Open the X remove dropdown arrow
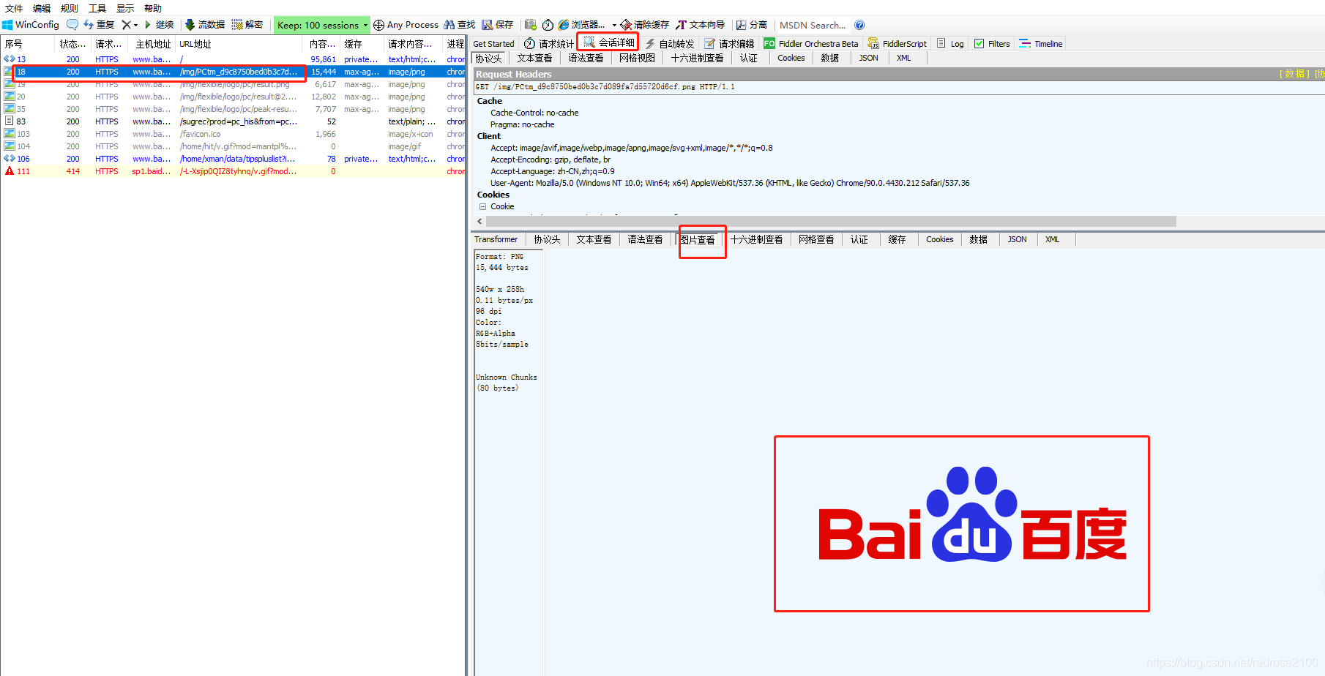This screenshot has width=1325, height=676. 135,25
